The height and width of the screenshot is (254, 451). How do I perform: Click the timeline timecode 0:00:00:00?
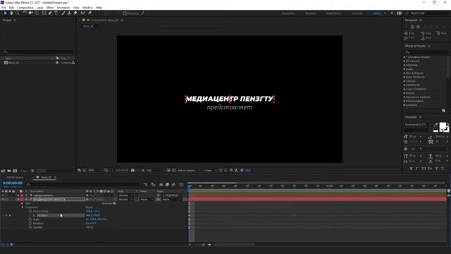pyautogui.click(x=13, y=183)
